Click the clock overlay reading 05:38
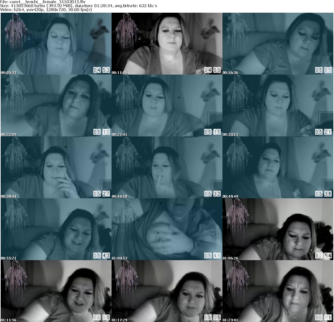Image resolution: width=334 pixels, height=322 pixels. pyautogui.click(x=324, y=194)
